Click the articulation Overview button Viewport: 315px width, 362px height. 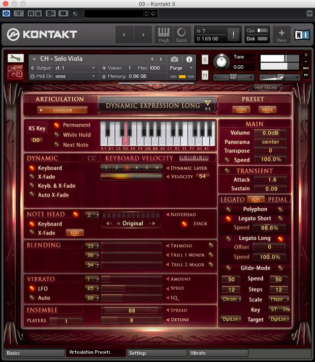coord(62,110)
